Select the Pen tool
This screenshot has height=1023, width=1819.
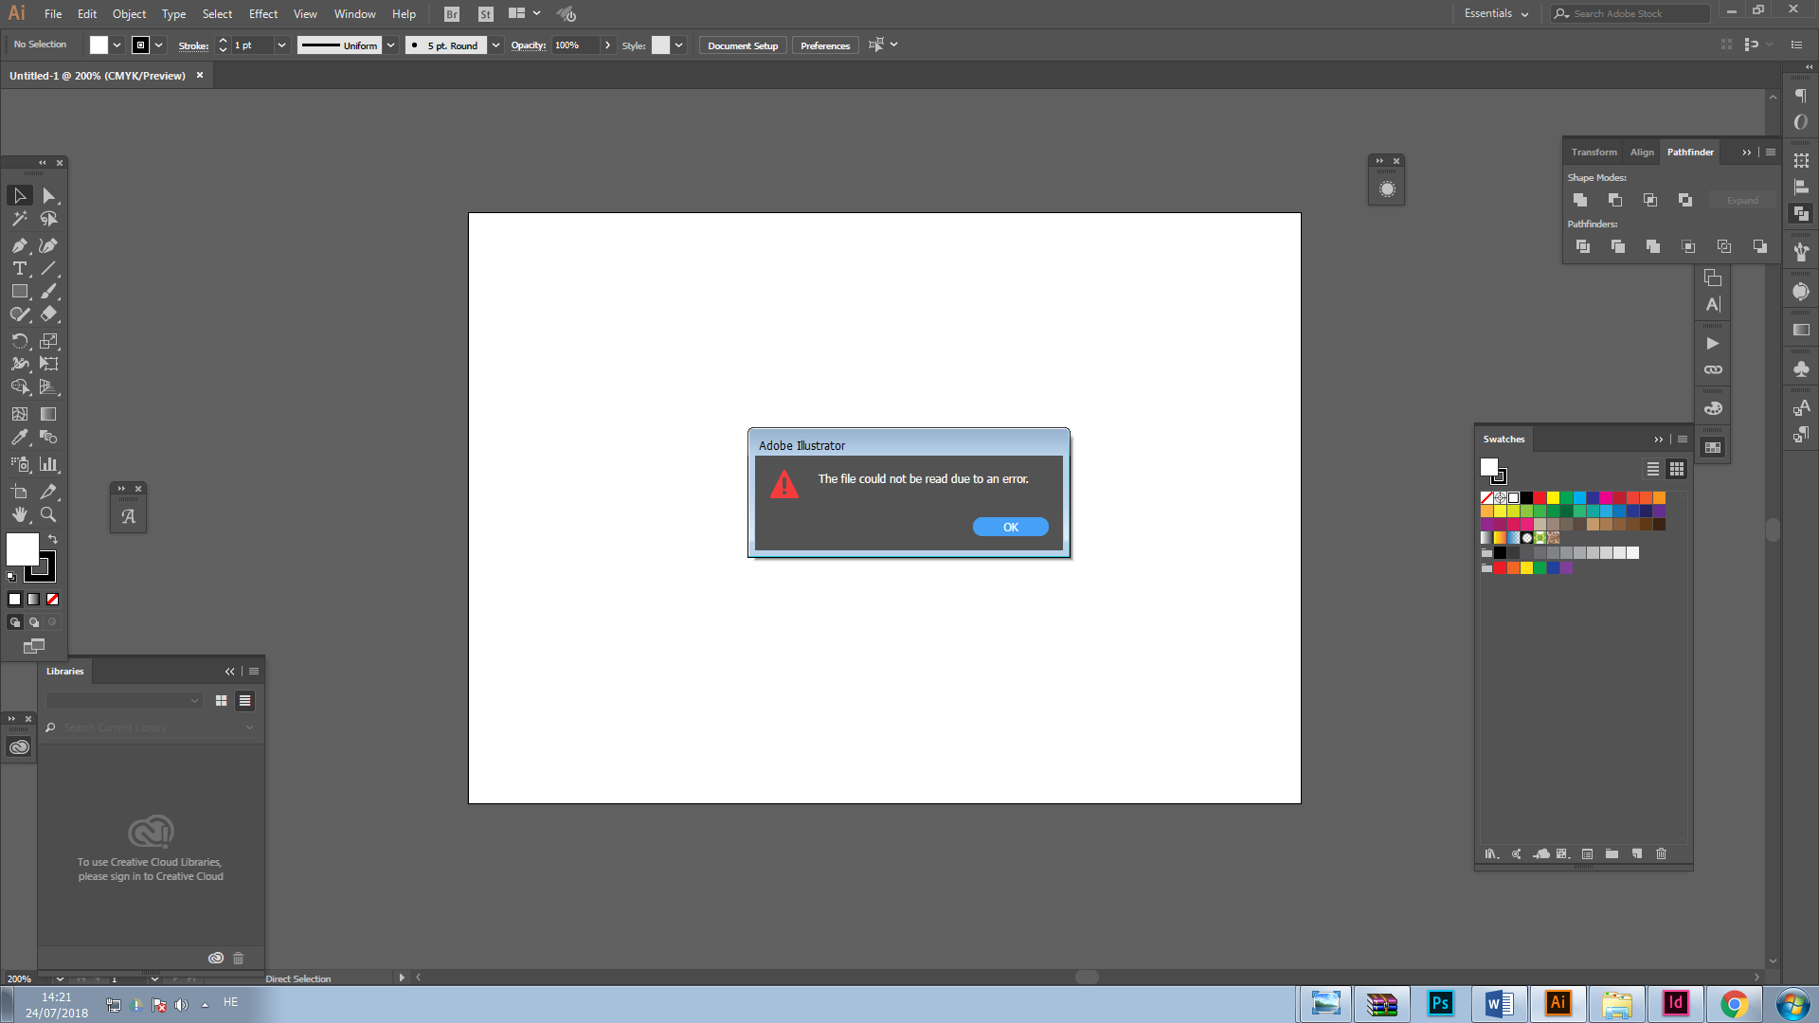tap(19, 245)
